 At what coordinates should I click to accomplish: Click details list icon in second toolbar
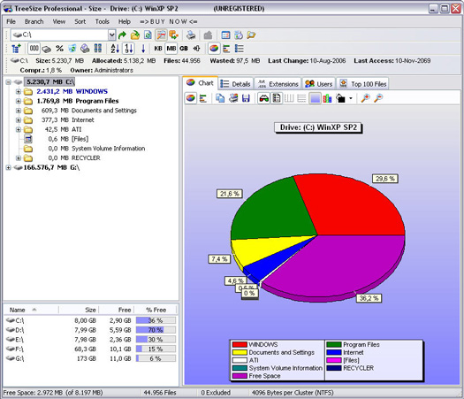[240, 49]
